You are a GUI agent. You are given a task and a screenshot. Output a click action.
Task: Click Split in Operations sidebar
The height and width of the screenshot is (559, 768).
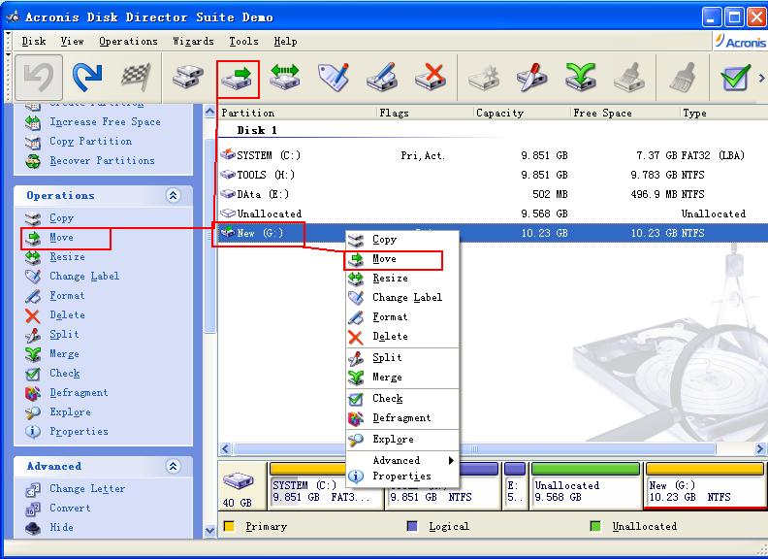64,334
